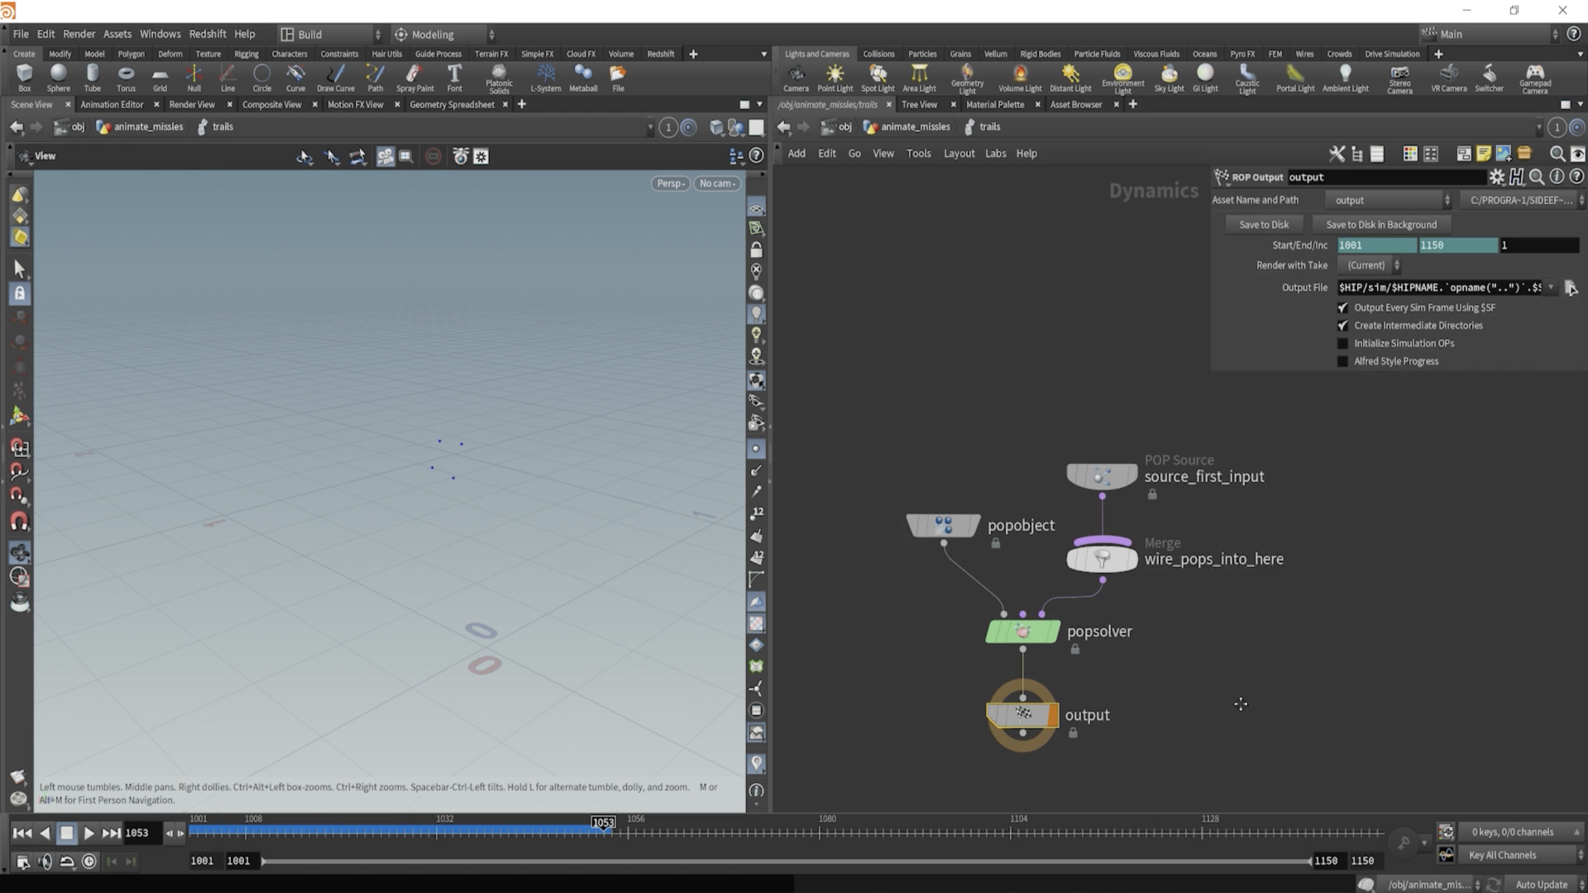Open the Asset Name output dropdown
The image size is (1588, 893).
[x=1389, y=200]
